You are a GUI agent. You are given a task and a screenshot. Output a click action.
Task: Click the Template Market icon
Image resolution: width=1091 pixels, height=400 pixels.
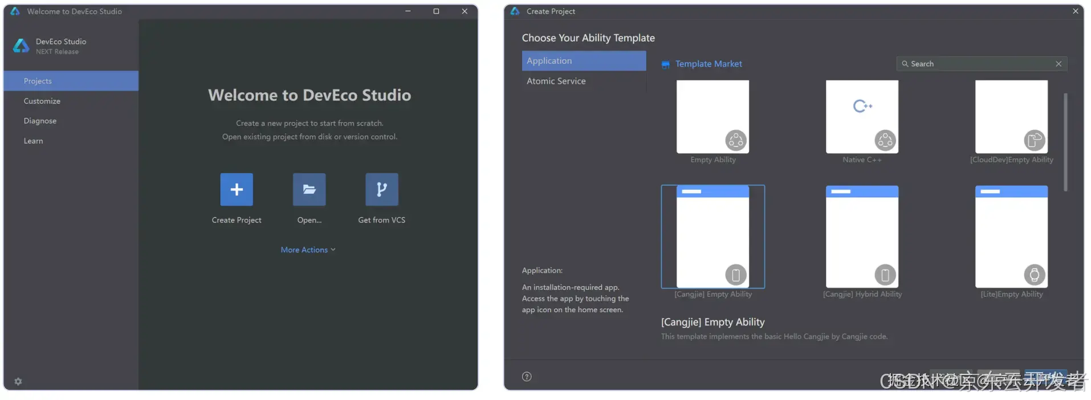click(x=666, y=64)
